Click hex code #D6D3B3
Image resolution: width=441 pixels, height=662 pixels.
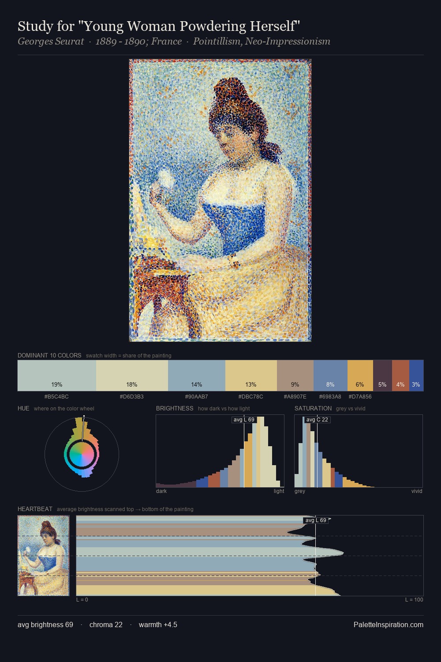pyautogui.click(x=131, y=397)
